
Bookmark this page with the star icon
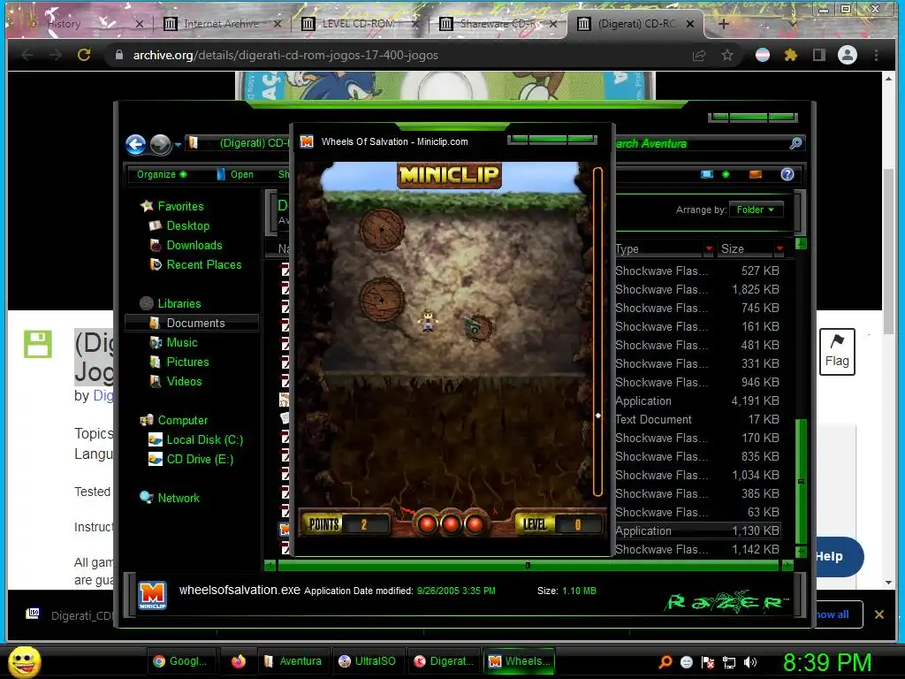click(x=727, y=55)
